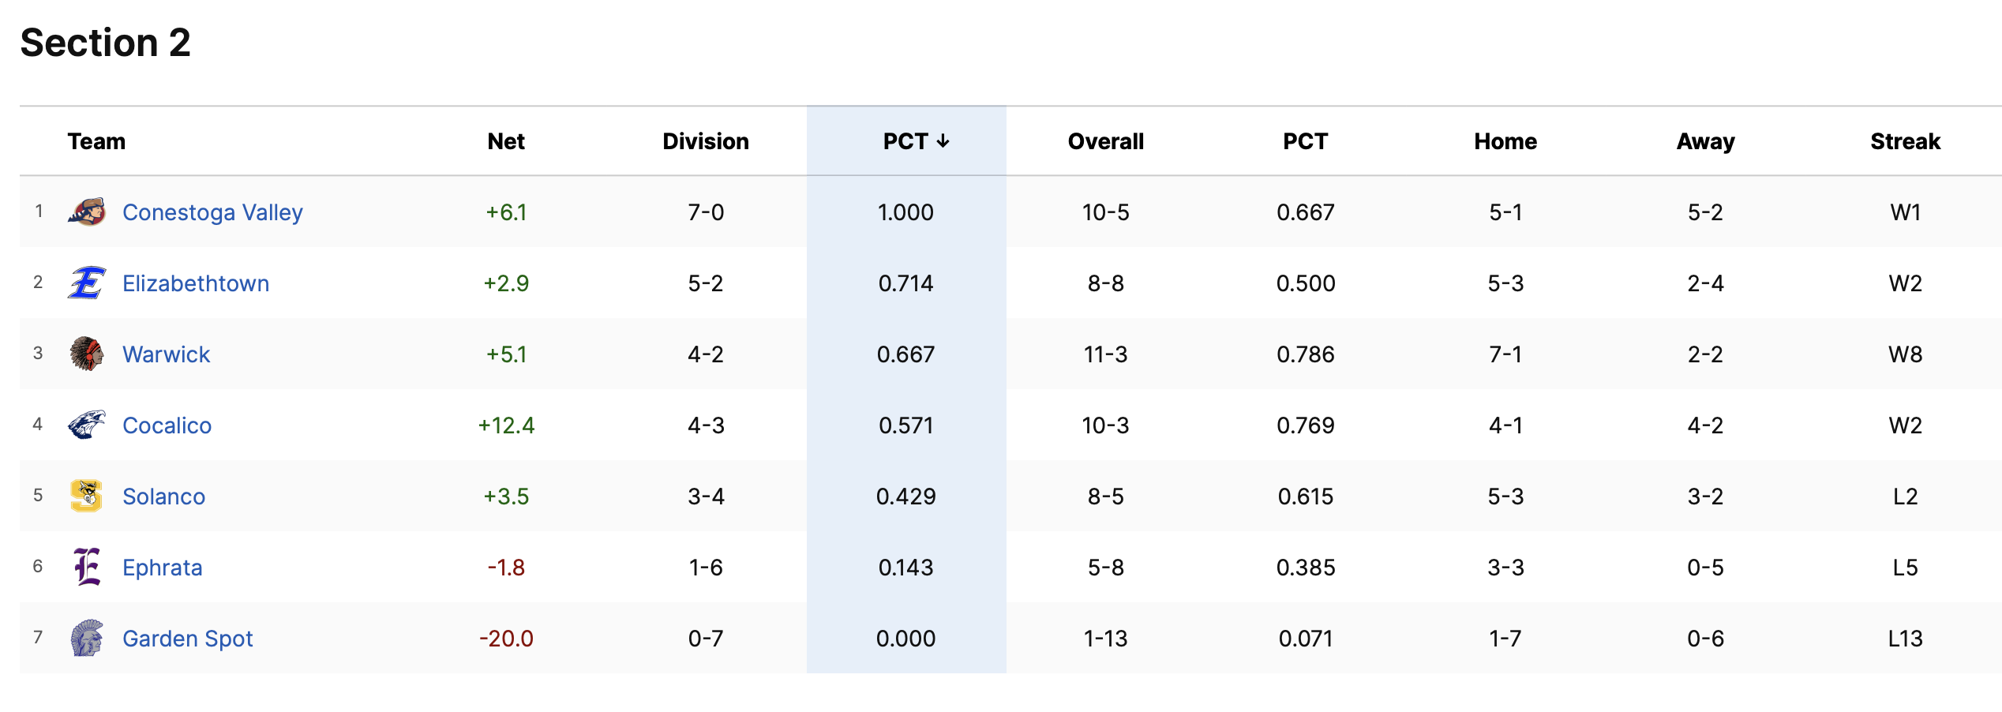This screenshot has height=712, width=2002.
Task: Sort standings by Net column header
Action: click(506, 141)
